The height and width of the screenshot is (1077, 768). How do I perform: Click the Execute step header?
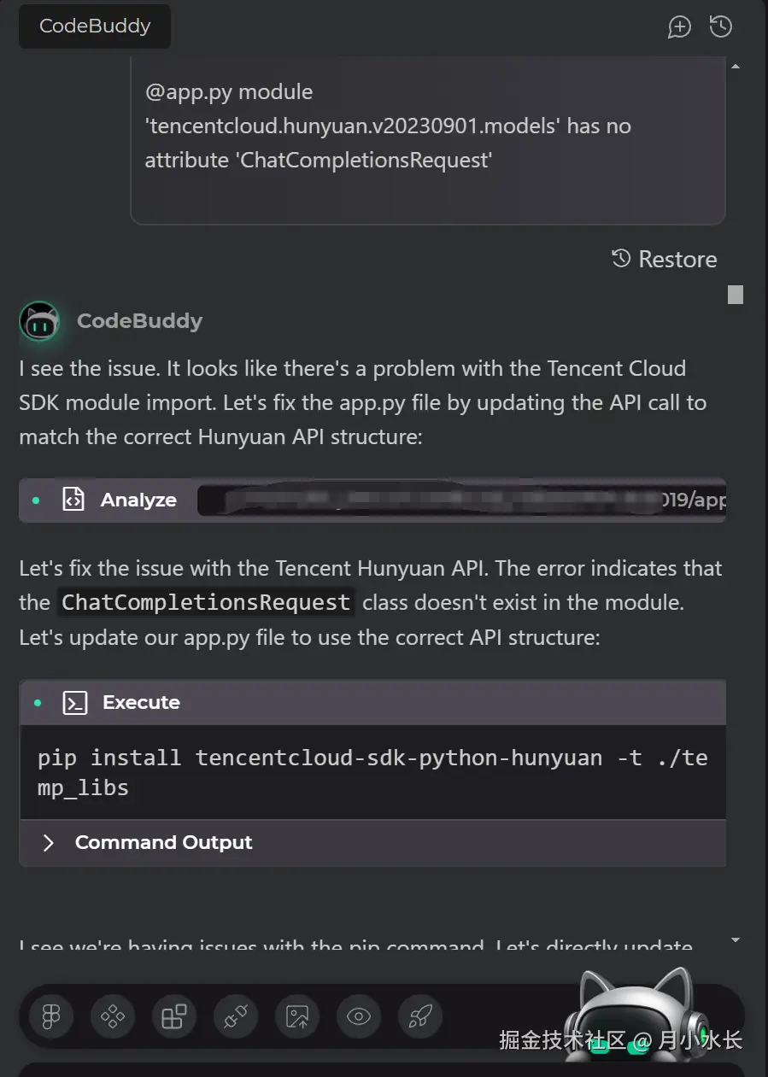pos(141,702)
